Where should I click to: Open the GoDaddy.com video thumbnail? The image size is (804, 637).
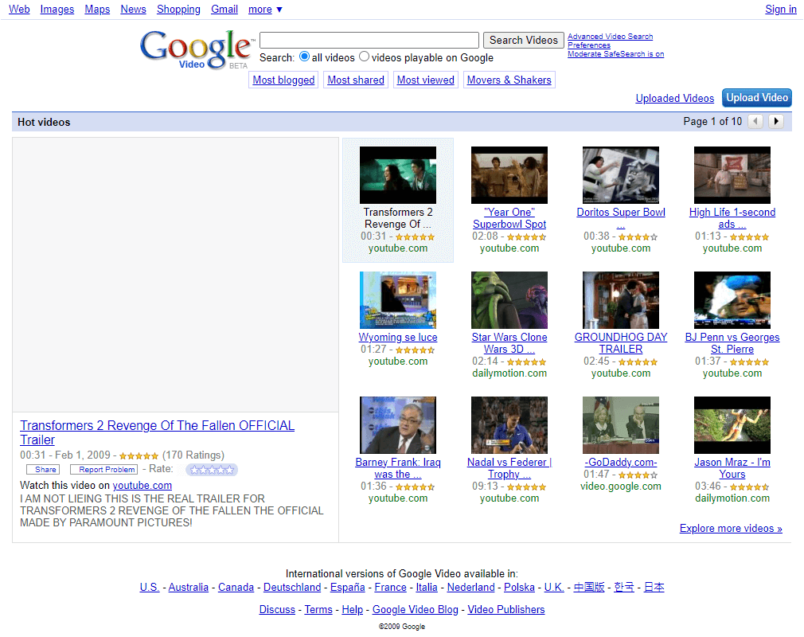pos(621,425)
